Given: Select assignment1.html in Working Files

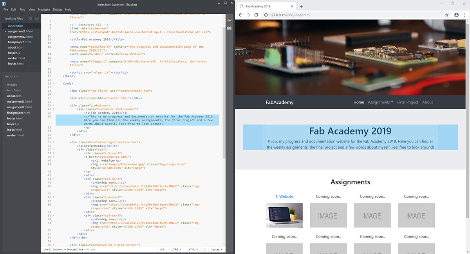Looking at the screenshot, I should tap(20, 31).
